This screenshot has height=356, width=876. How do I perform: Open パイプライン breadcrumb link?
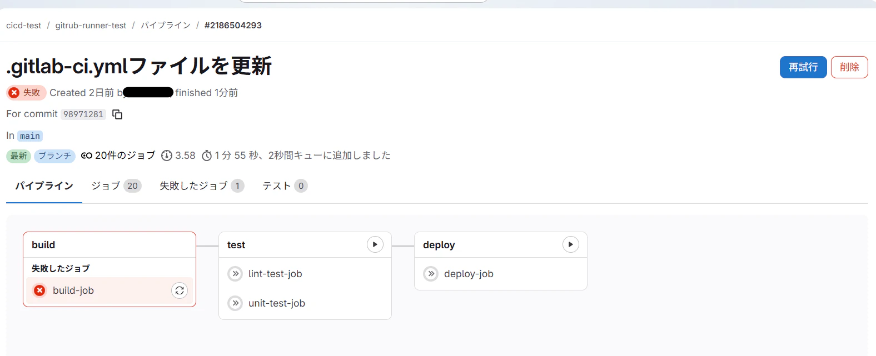pos(166,26)
